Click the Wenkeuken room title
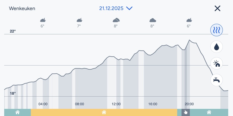Screen dimensions: 233x116 tap(22, 8)
